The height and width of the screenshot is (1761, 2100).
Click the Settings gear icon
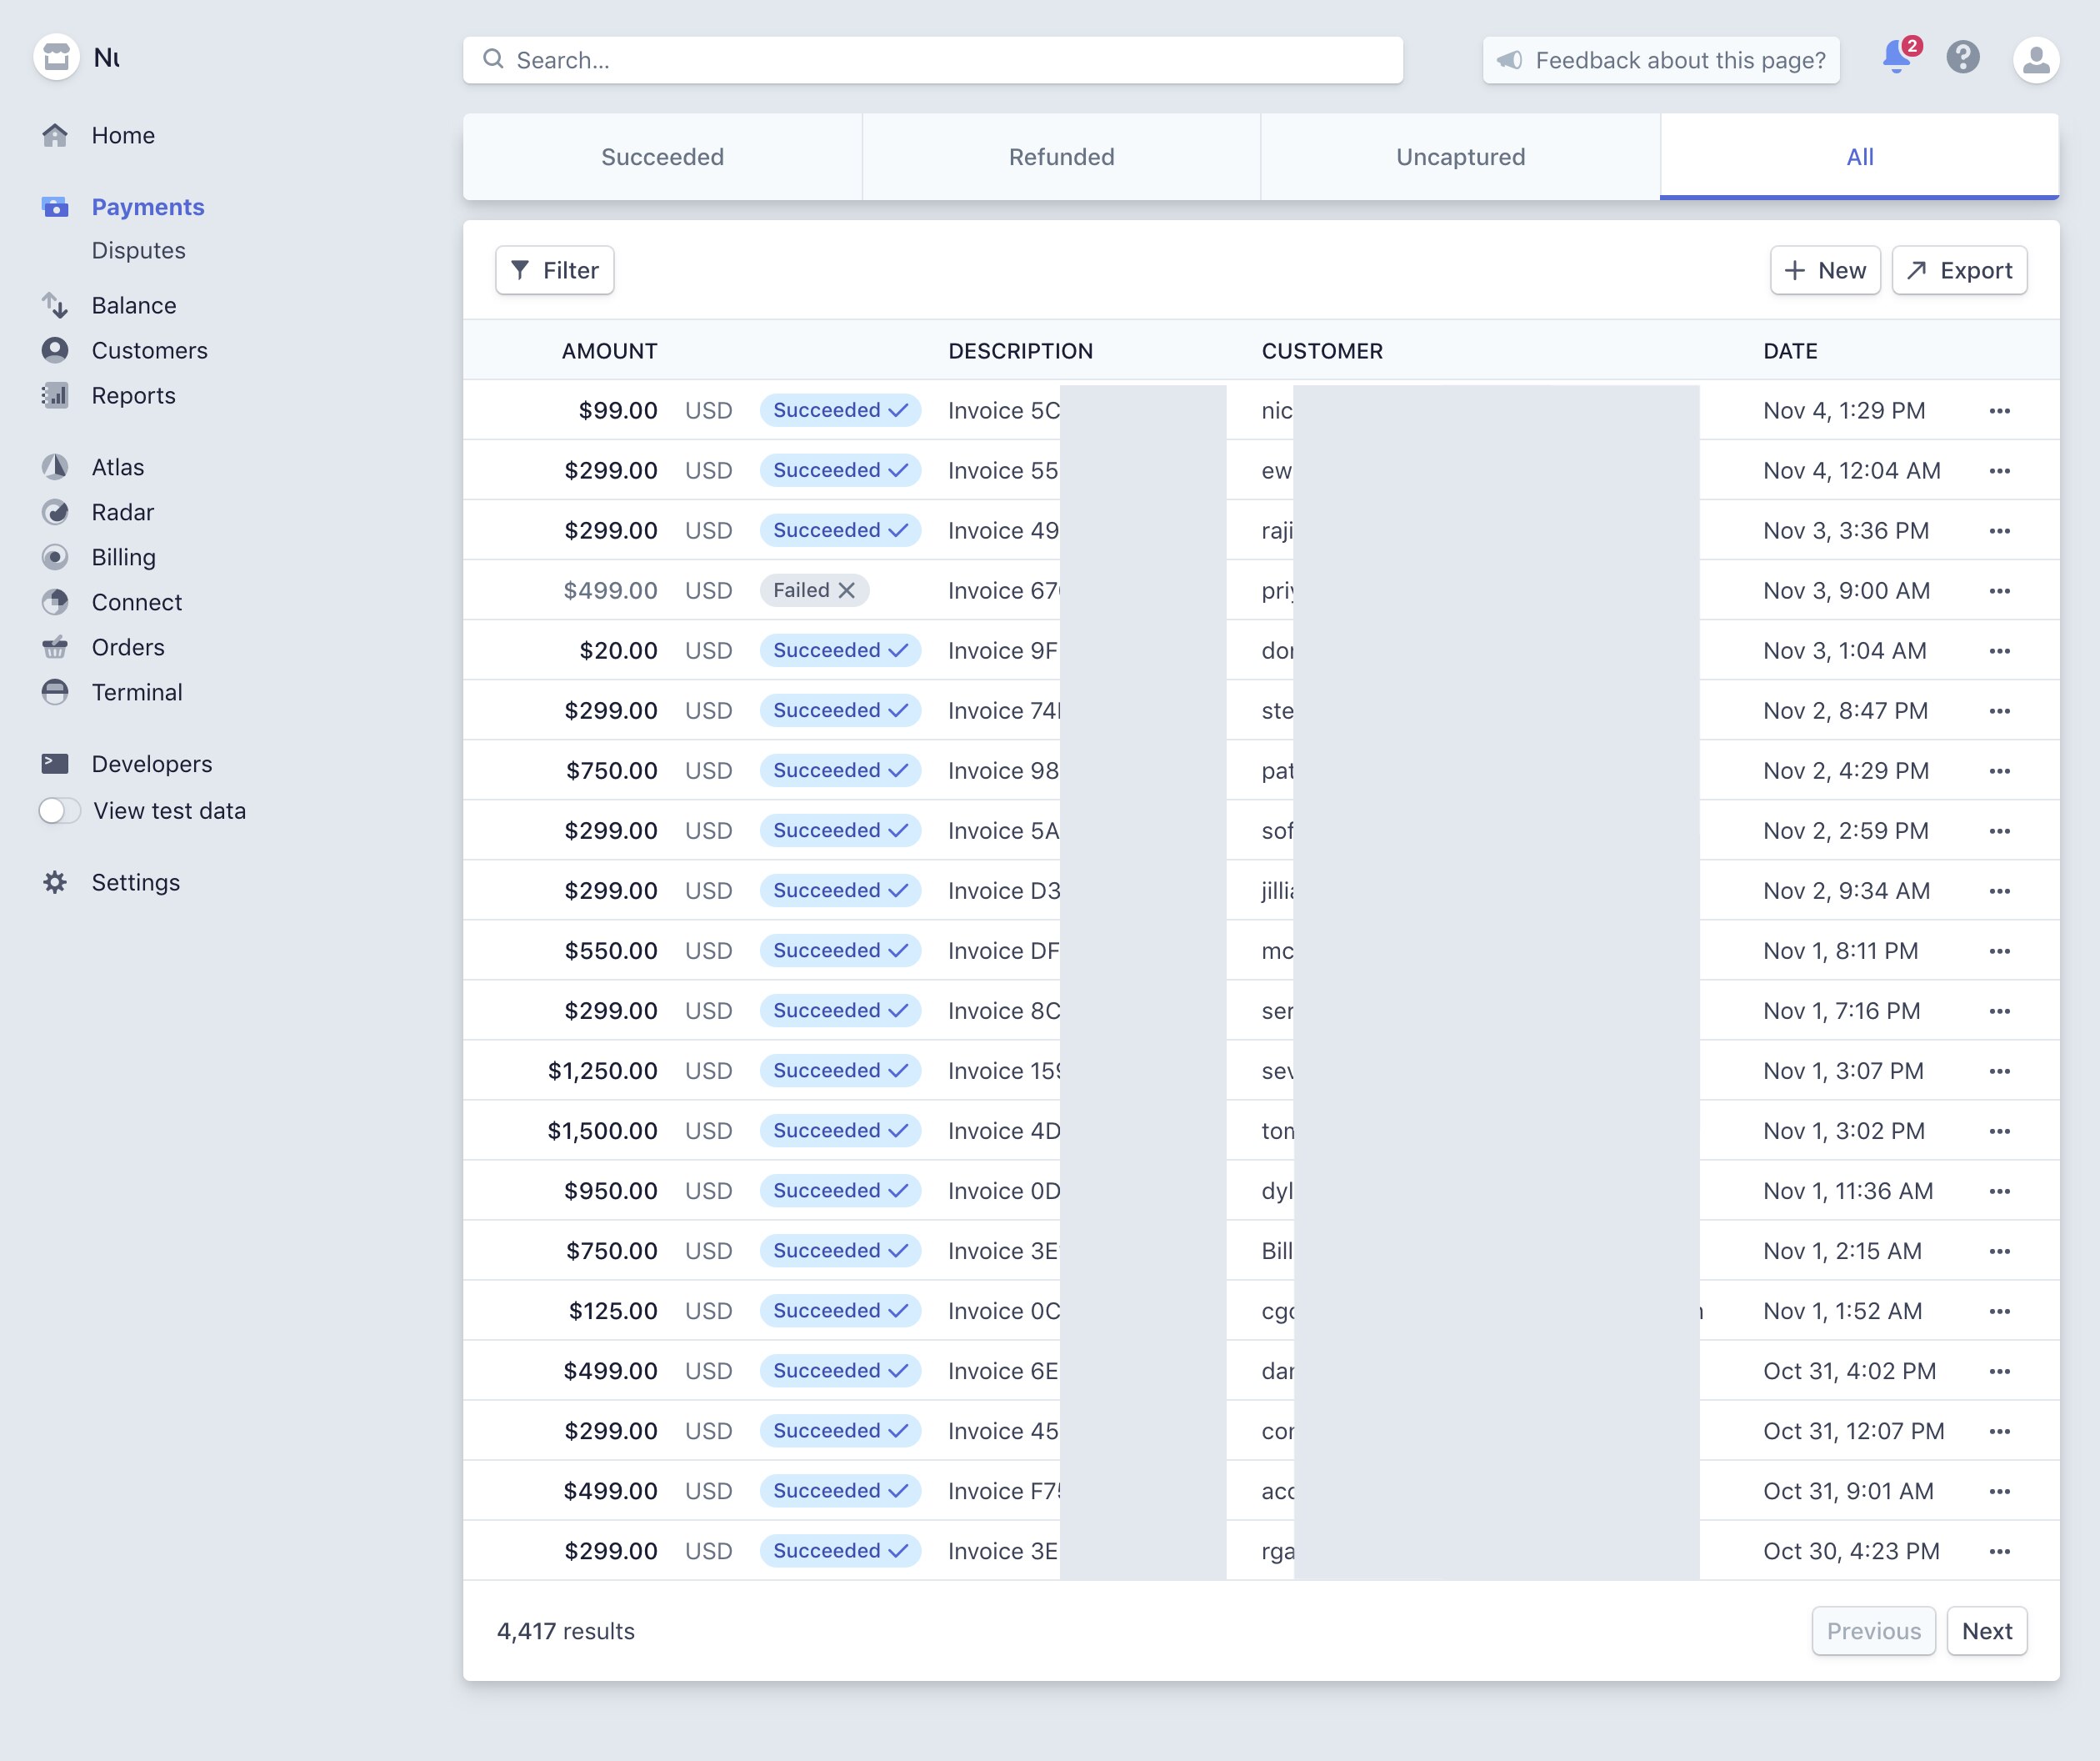(x=55, y=882)
